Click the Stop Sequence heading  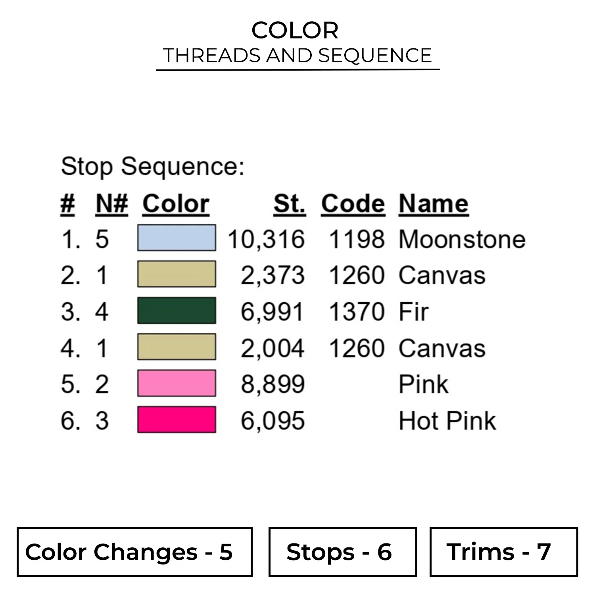tap(153, 166)
